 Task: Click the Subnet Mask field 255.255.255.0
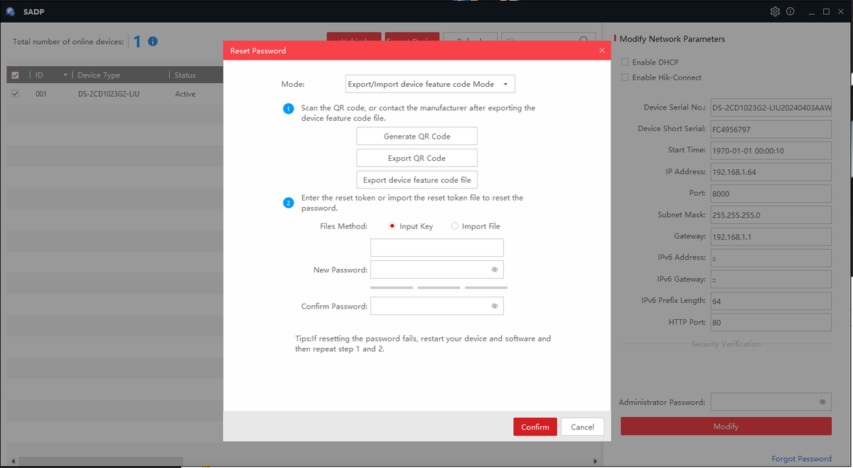coord(771,215)
